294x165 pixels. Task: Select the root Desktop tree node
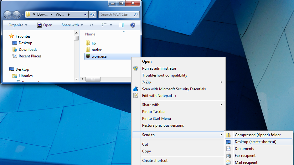(x=22, y=69)
